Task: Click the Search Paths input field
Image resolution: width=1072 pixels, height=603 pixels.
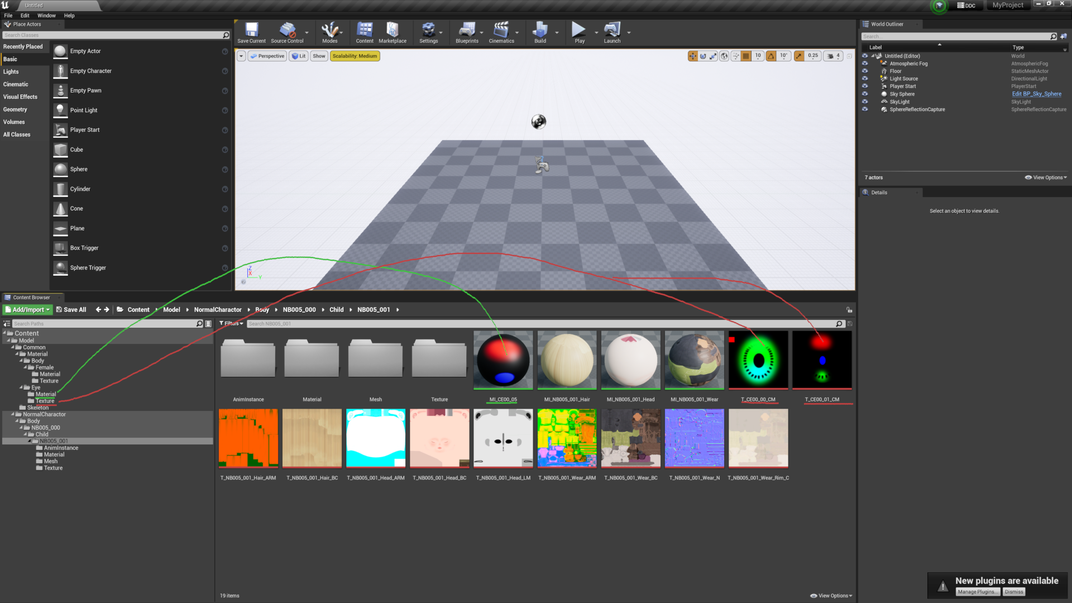Action: pyautogui.click(x=104, y=323)
